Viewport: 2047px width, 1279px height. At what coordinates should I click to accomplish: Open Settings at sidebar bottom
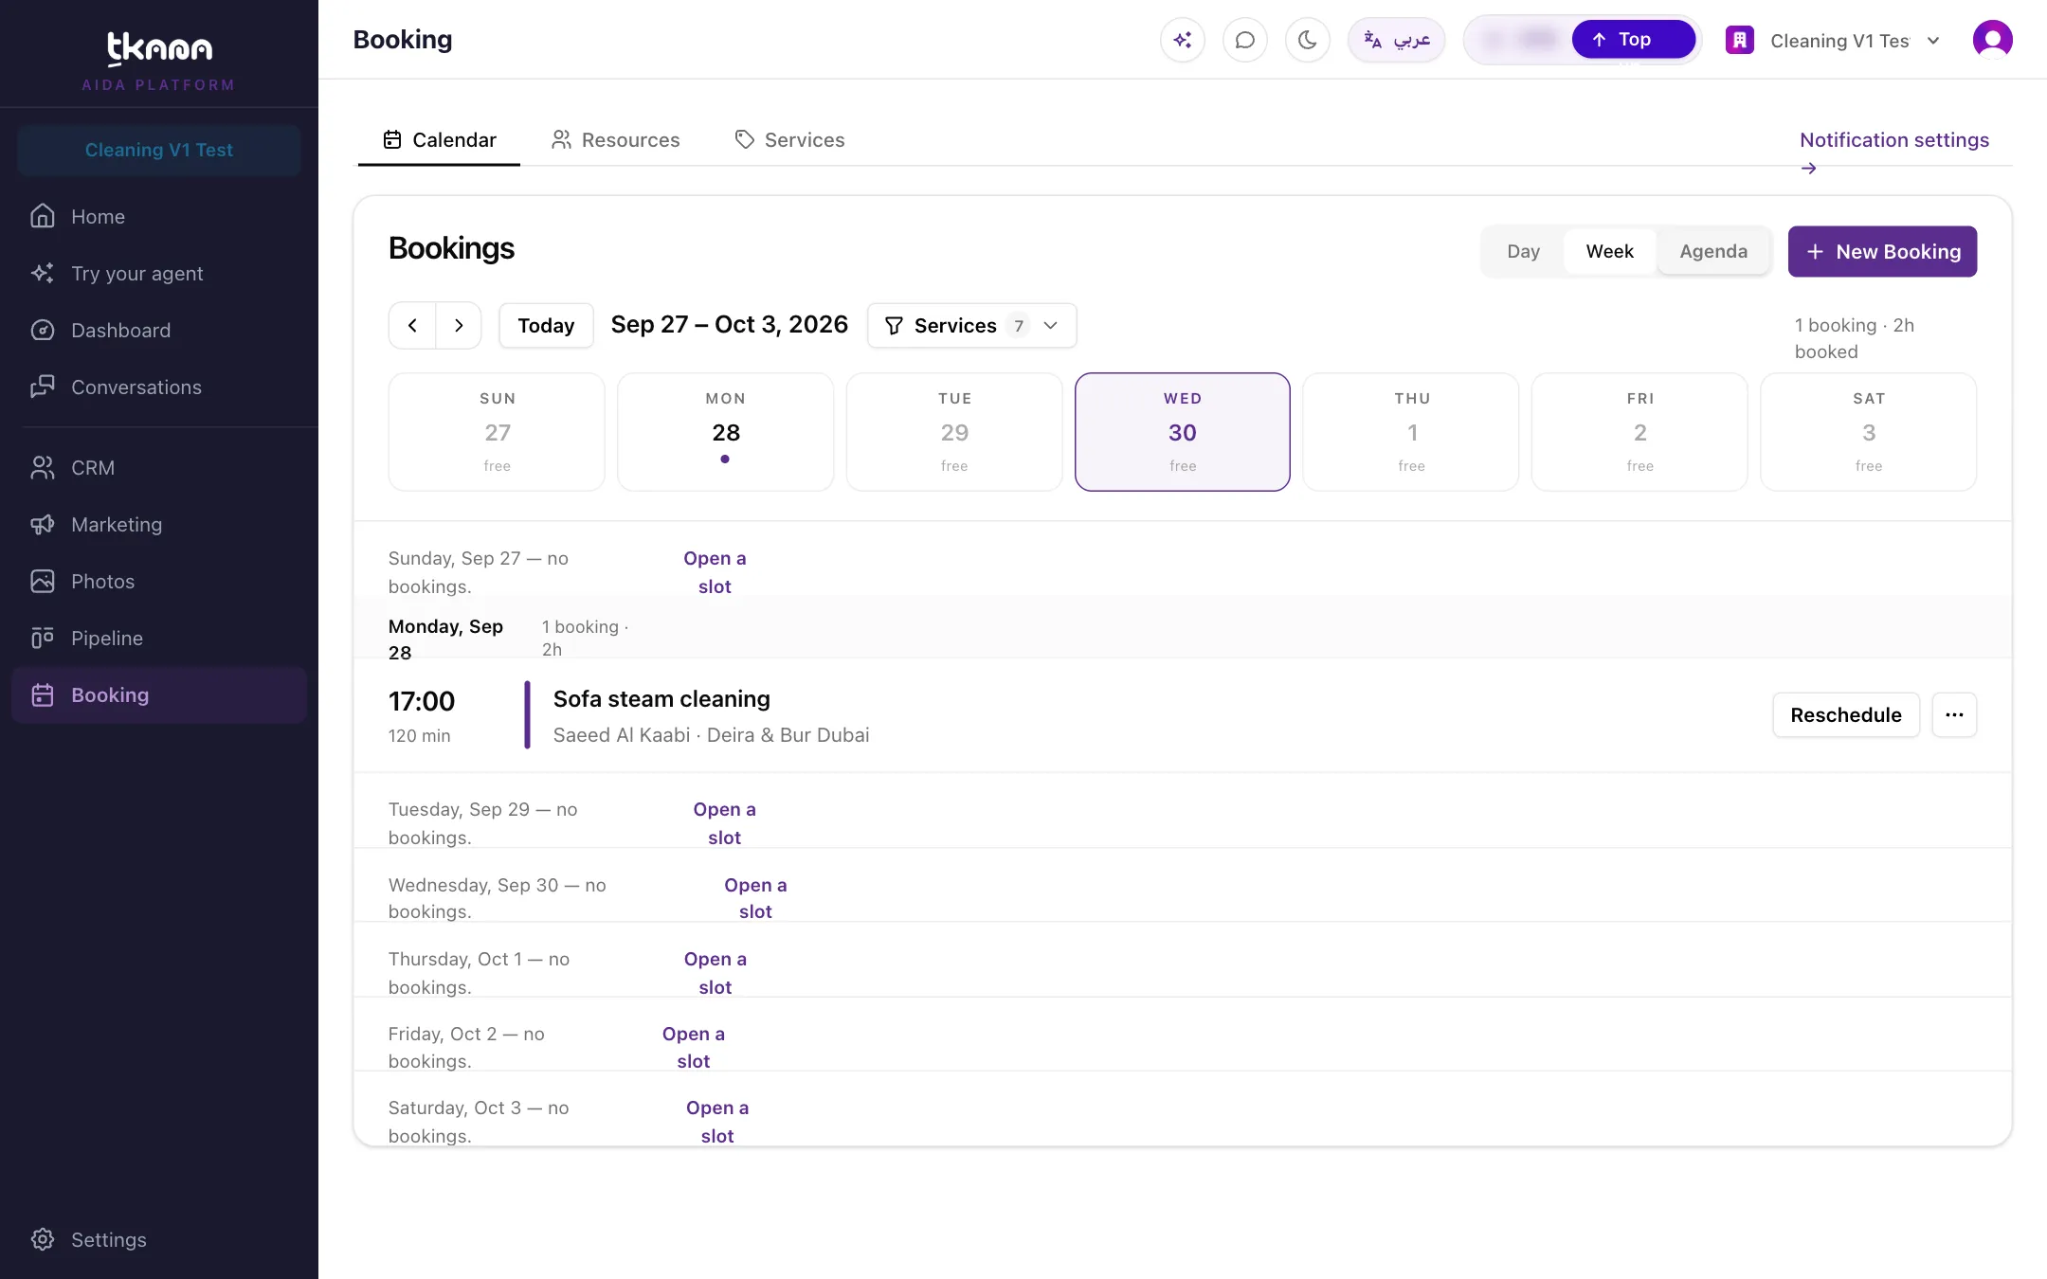159,1240
